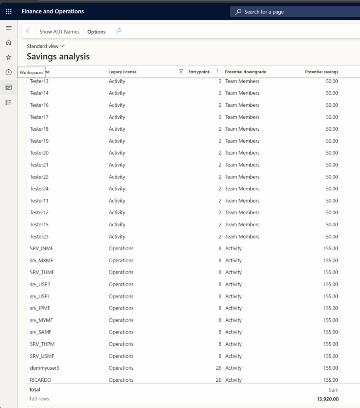The height and width of the screenshot is (408, 360).
Task: Click the back arrow in action pane
Action: (x=29, y=31)
